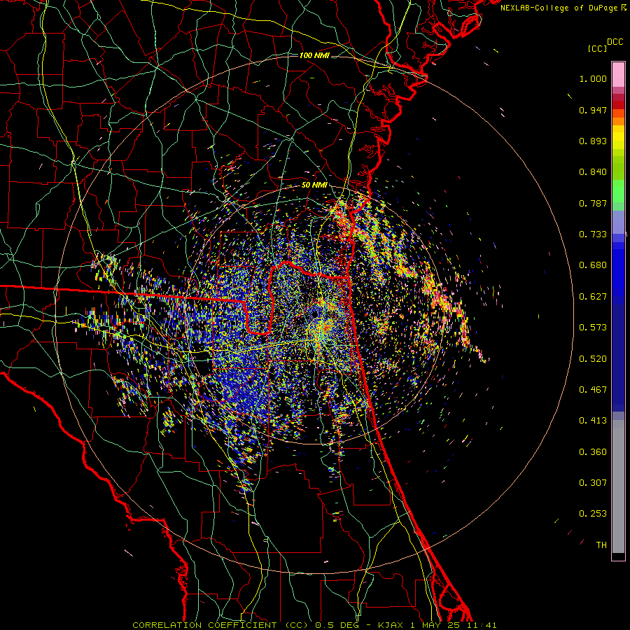
Task: Click the 0.627 scale value
Action: [593, 297]
